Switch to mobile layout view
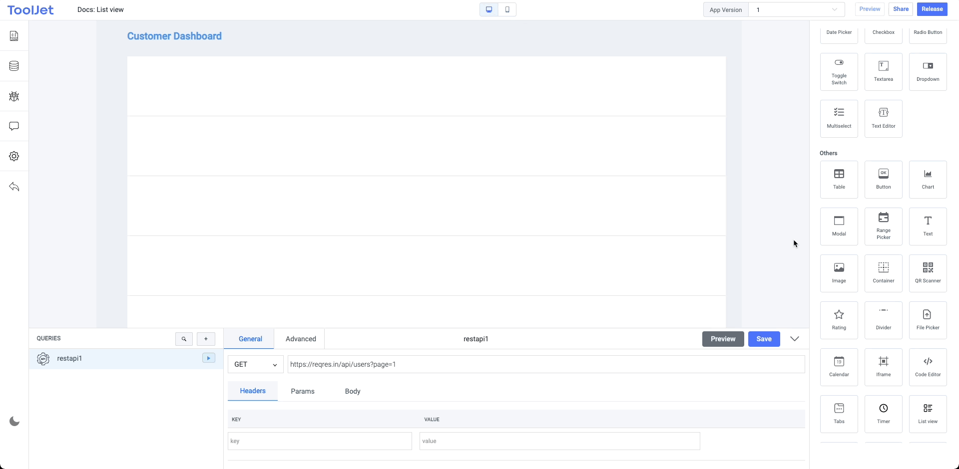Image resolution: width=959 pixels, height=469 pixels. point(507,9)
